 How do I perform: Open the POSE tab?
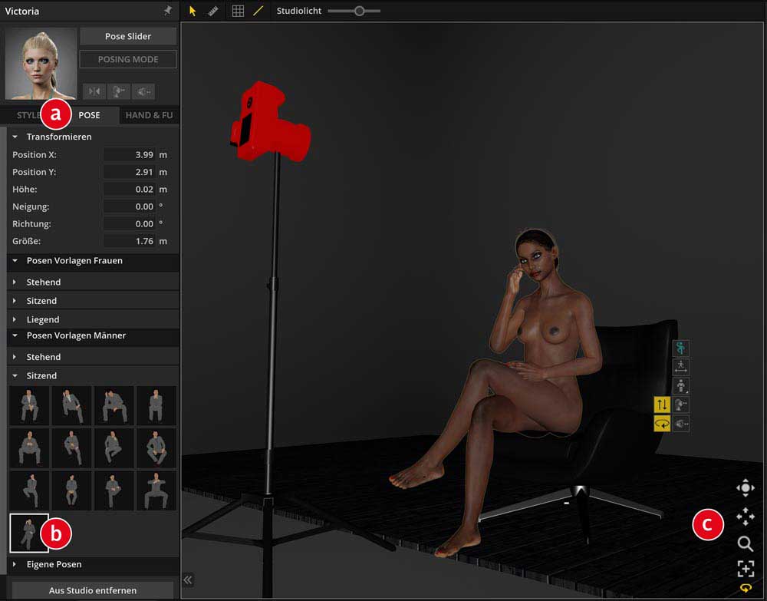[90, 115]
